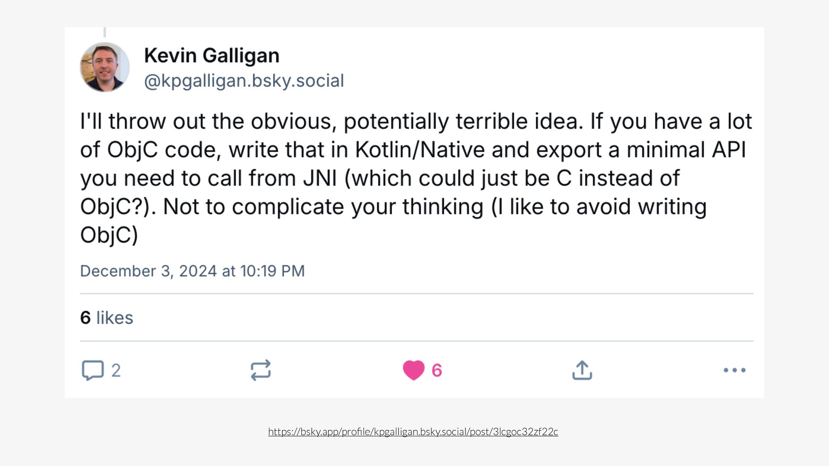
Task: Open the share upload icon
Action: click(x=582, y=370)
